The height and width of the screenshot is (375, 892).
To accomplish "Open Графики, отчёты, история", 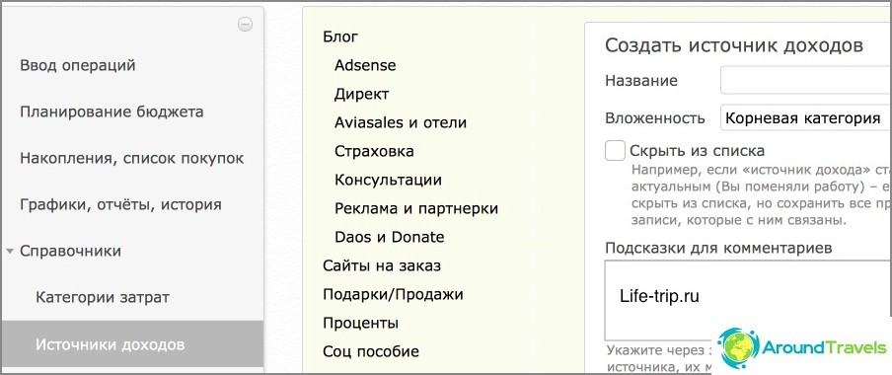I will click(120, 205).
